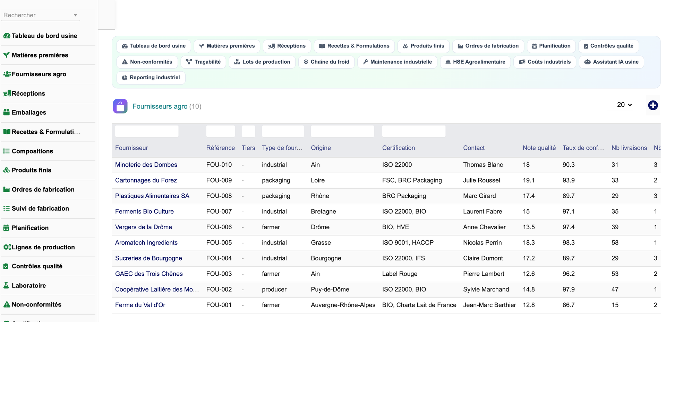Viewport: 675px width, 417px height.
Task: Open Coopérative Laitière supplier link
Action: (x=157, y=290)
